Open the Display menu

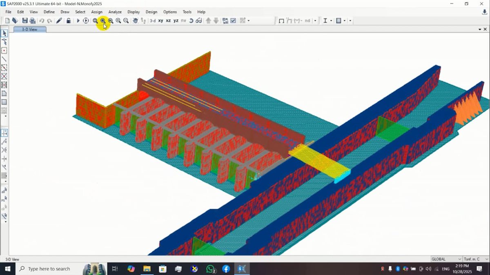pyautogui.click(x=133, y=12)
